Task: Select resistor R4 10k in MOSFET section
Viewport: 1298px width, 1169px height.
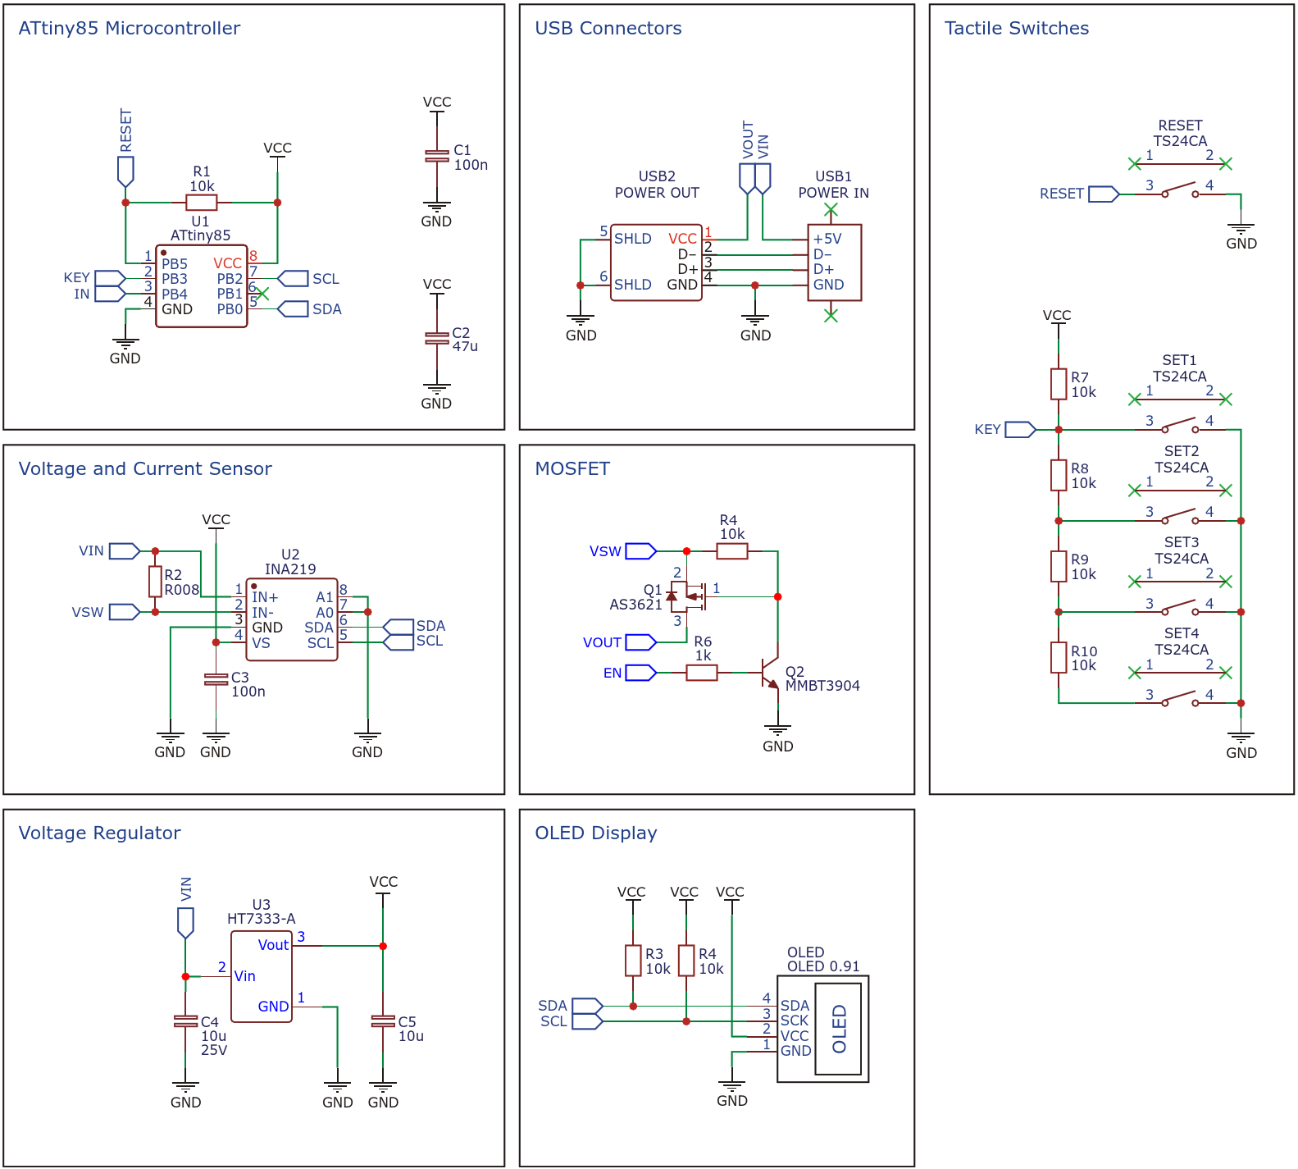Action: coord(732,551)
